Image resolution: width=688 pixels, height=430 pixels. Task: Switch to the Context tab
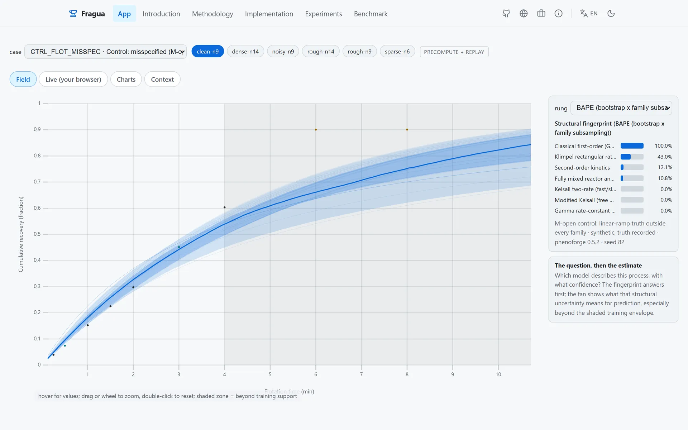[162, 79]
